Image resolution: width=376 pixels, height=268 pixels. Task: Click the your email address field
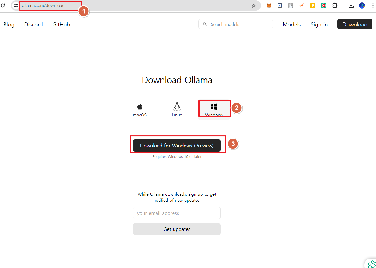(x=177, y=213)
